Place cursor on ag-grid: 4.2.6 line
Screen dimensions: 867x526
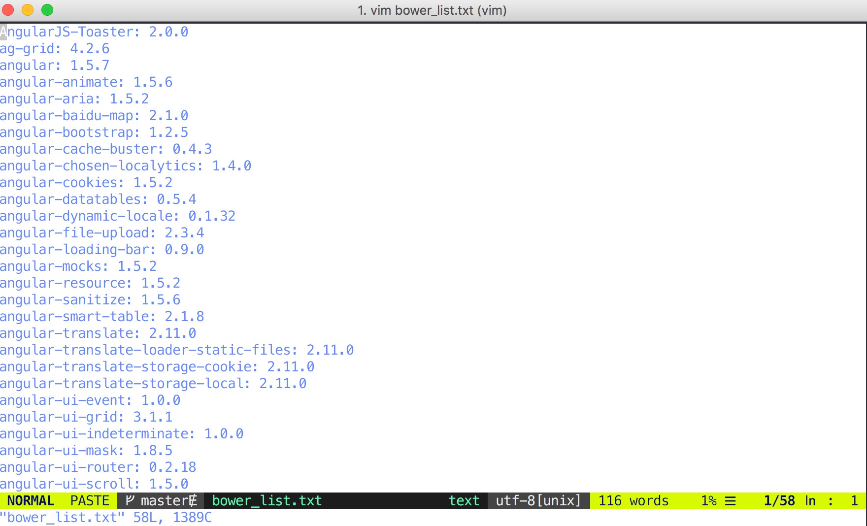click(55, 48)
